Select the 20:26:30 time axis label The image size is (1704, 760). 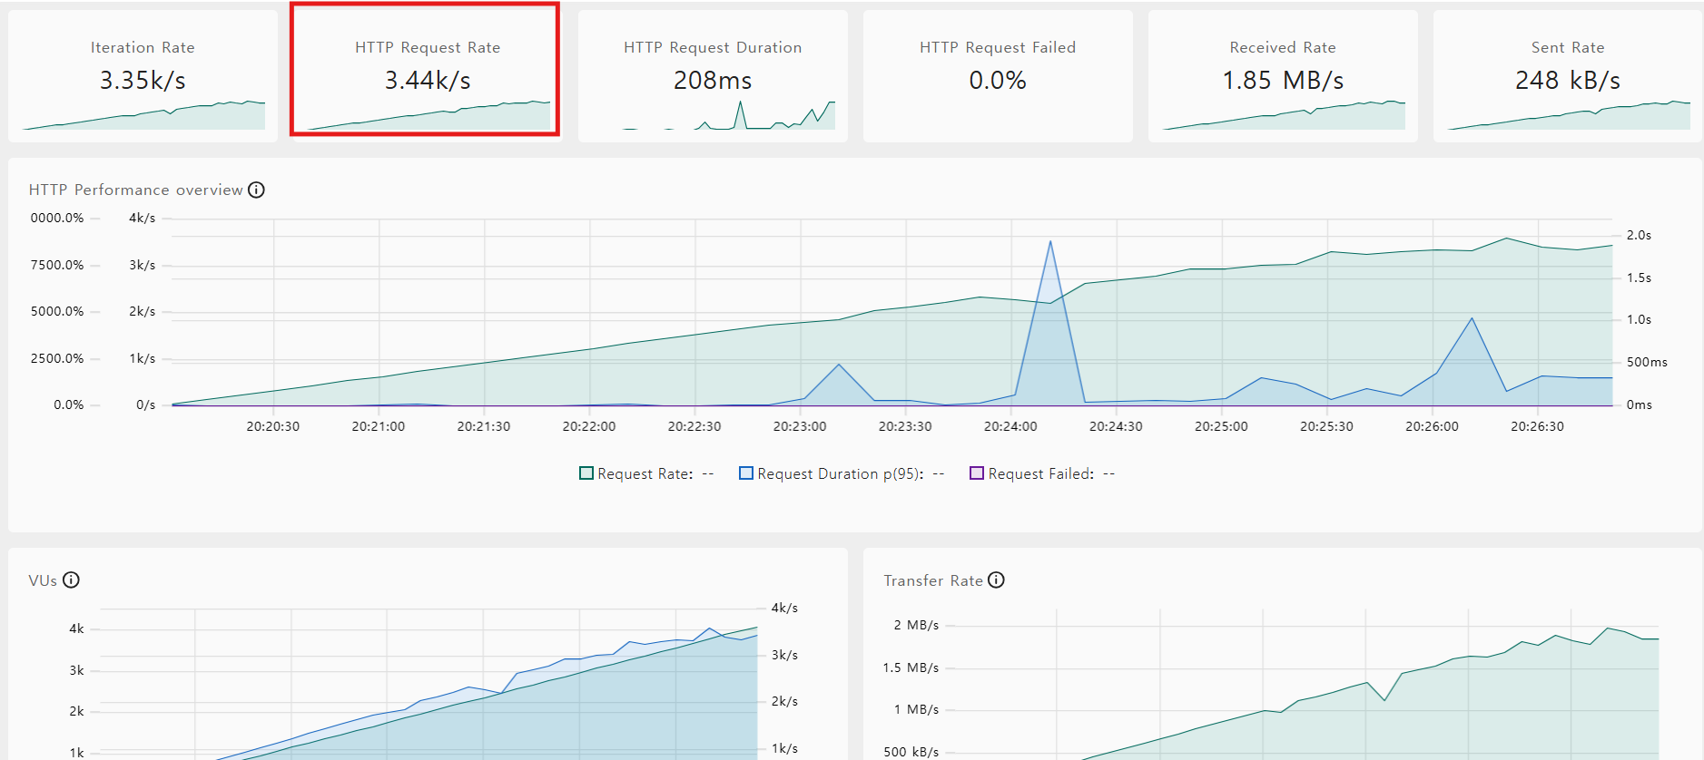[1537, 426]
